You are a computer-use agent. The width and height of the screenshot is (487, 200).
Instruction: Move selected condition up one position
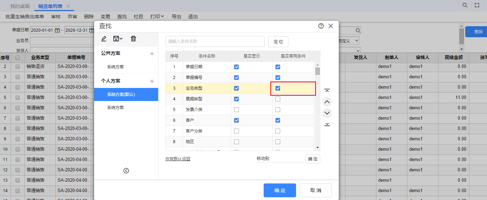tap(327, 102)
